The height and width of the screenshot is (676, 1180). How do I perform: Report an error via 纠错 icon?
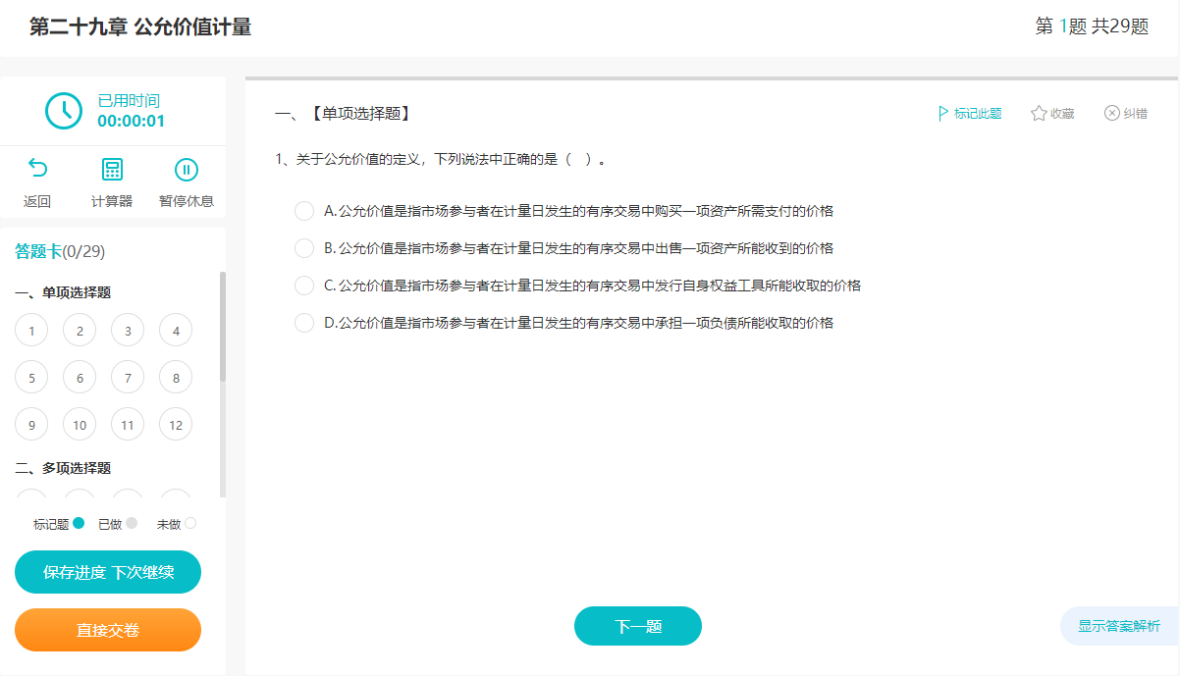click(x=1126, y=113)
